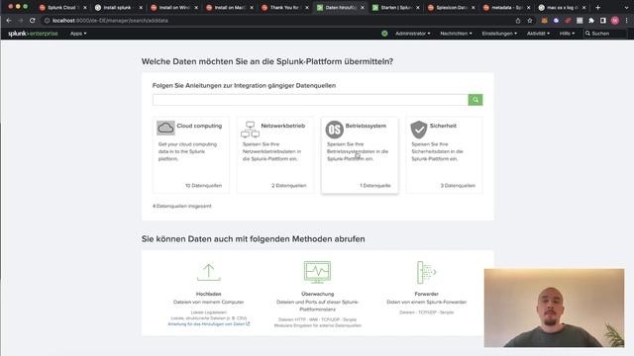Open the Administrator dropdown menu
The image size is (634, 356).
tap(413, 34)
